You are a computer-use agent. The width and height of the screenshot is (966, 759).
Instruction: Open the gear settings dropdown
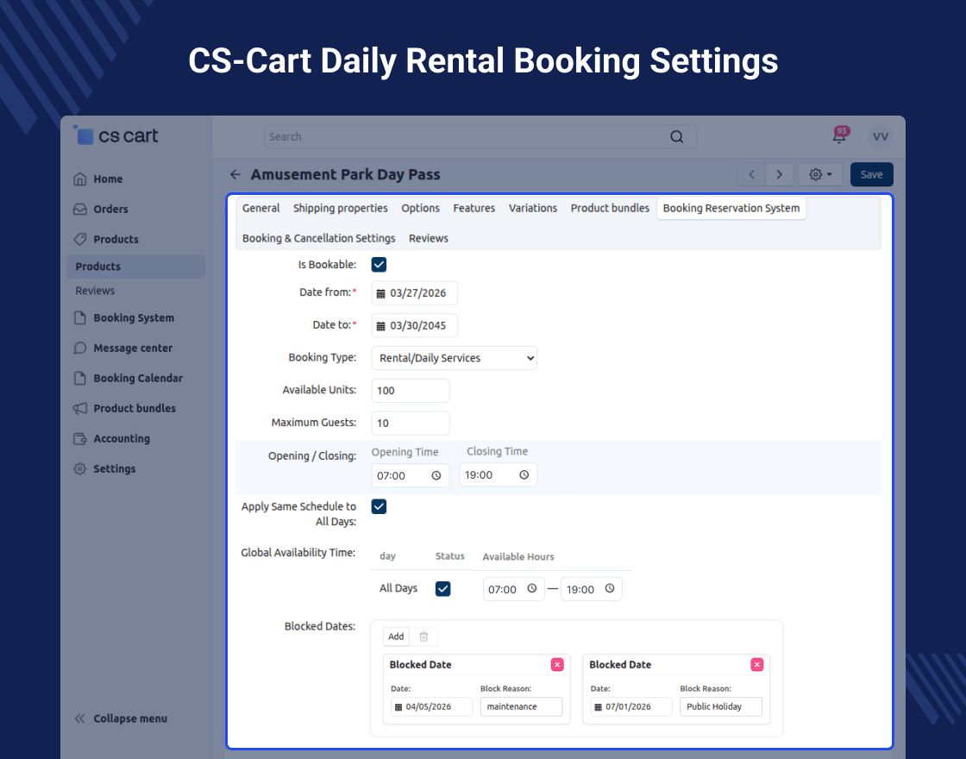pyautogui.click(x=820, y=174)
